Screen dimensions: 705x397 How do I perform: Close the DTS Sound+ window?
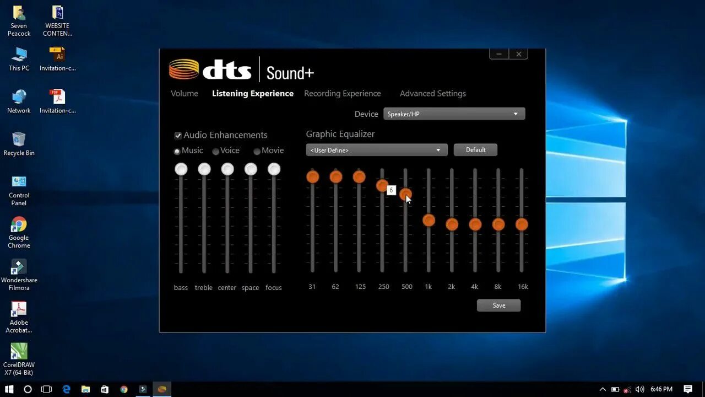point(518,54)
